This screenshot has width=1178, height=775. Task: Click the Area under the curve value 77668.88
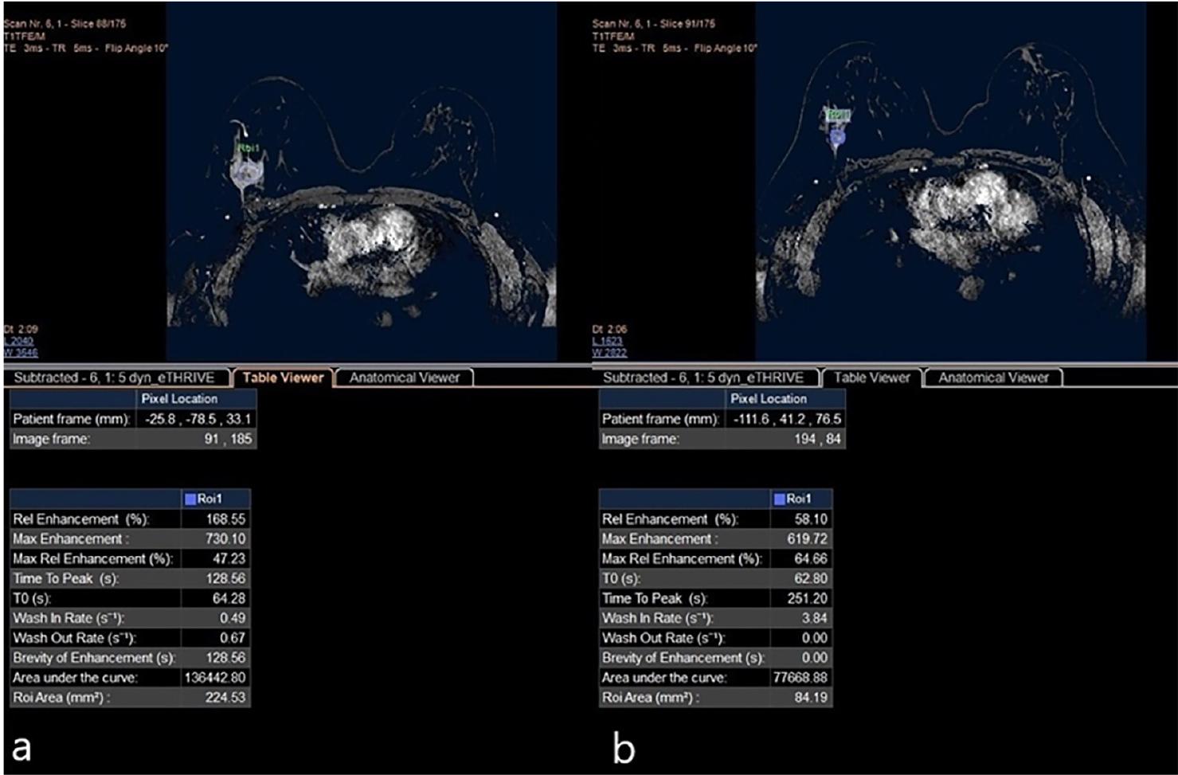[800, 678]
